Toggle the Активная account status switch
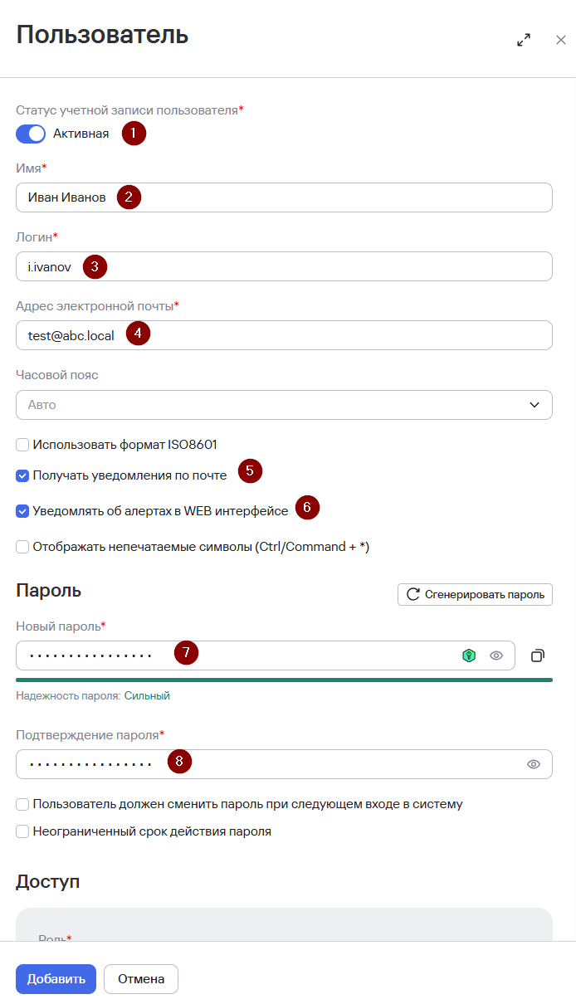 pyautogui.click(x=31, y=134)
